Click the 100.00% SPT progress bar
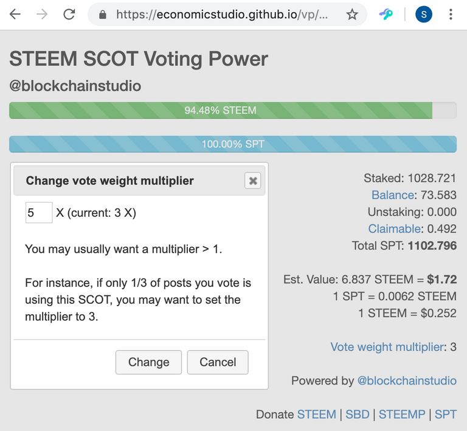The width and height of the screenshot is (467, 431). click(233, 144)
